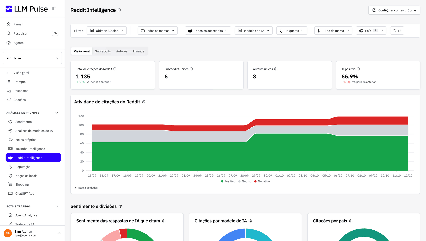Open Todas as marcas dropdown
426x241 pixels.
tap(157, 31)
